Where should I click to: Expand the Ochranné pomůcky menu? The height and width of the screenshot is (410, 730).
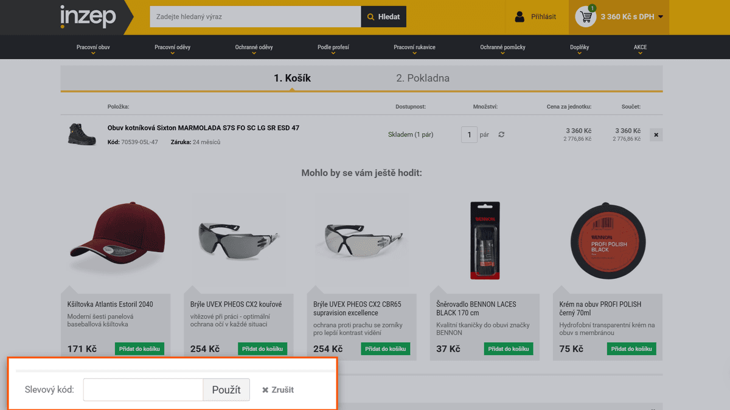[x=502, y=47]
